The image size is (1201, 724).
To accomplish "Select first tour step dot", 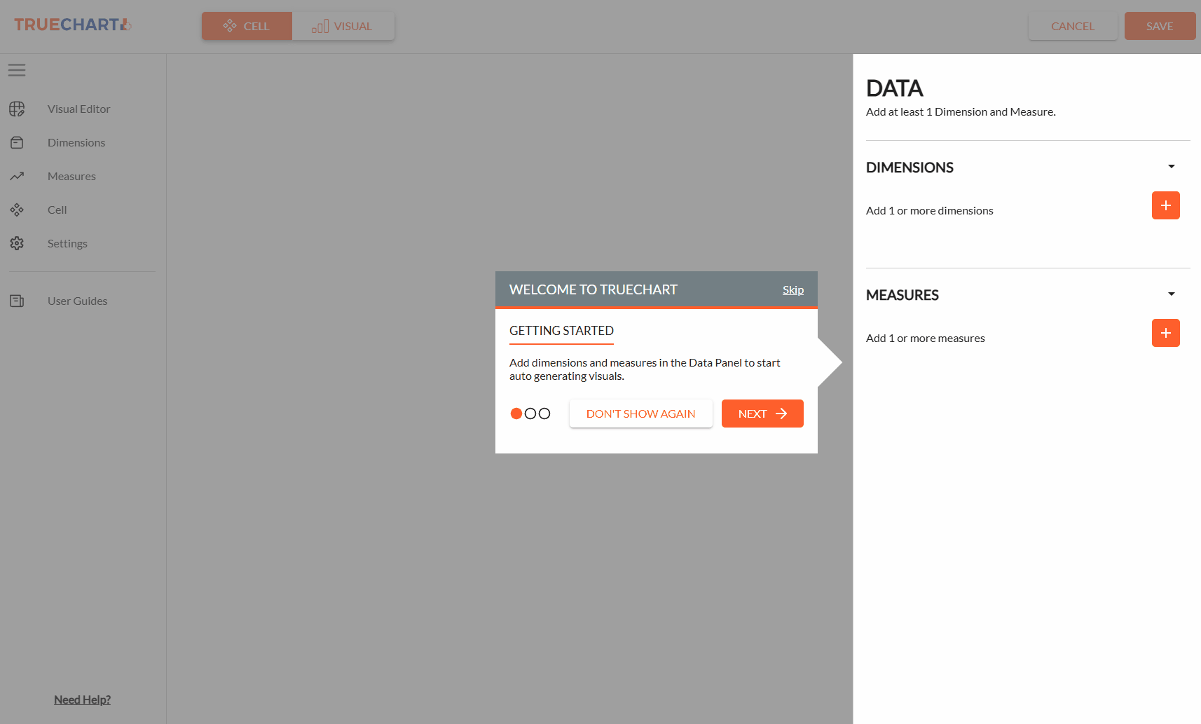I will coord(516,414).
